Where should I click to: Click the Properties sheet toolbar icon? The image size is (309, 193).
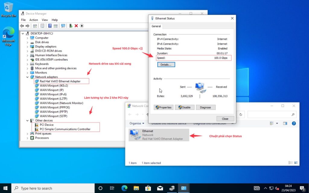point(42,26)
